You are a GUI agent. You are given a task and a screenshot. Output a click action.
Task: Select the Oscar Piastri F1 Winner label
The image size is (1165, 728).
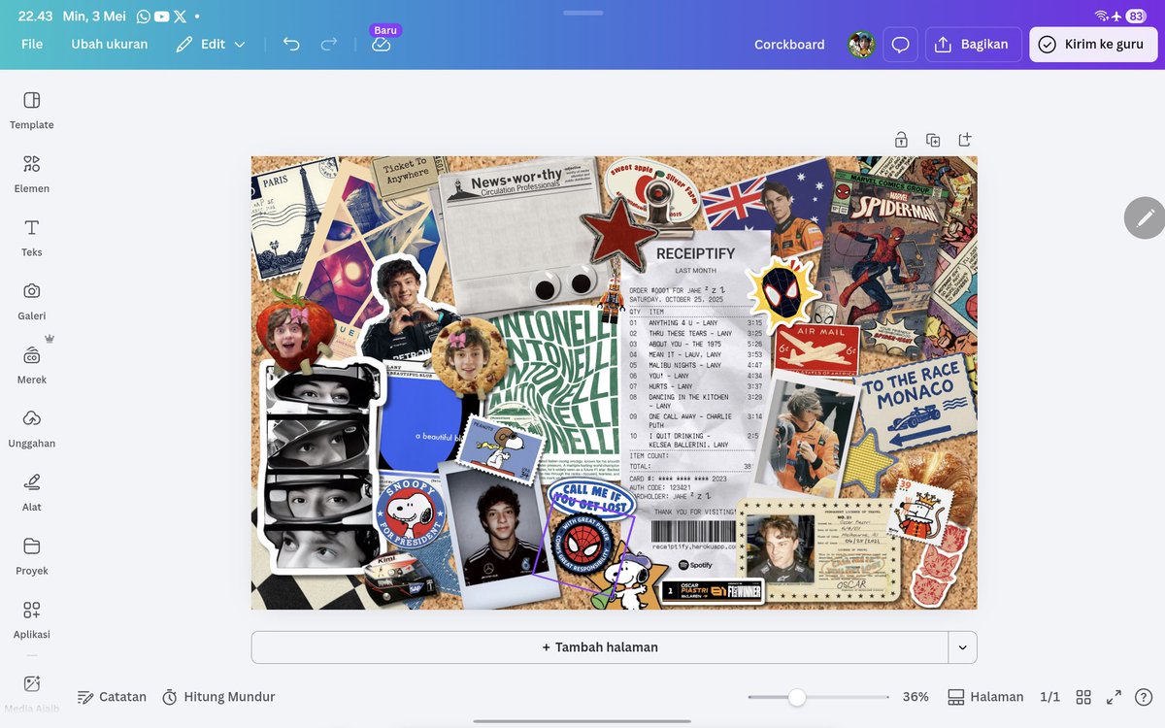tap(714, 590)
